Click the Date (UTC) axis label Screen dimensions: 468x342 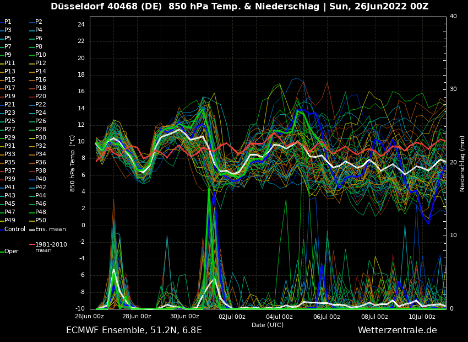(268, 325)
